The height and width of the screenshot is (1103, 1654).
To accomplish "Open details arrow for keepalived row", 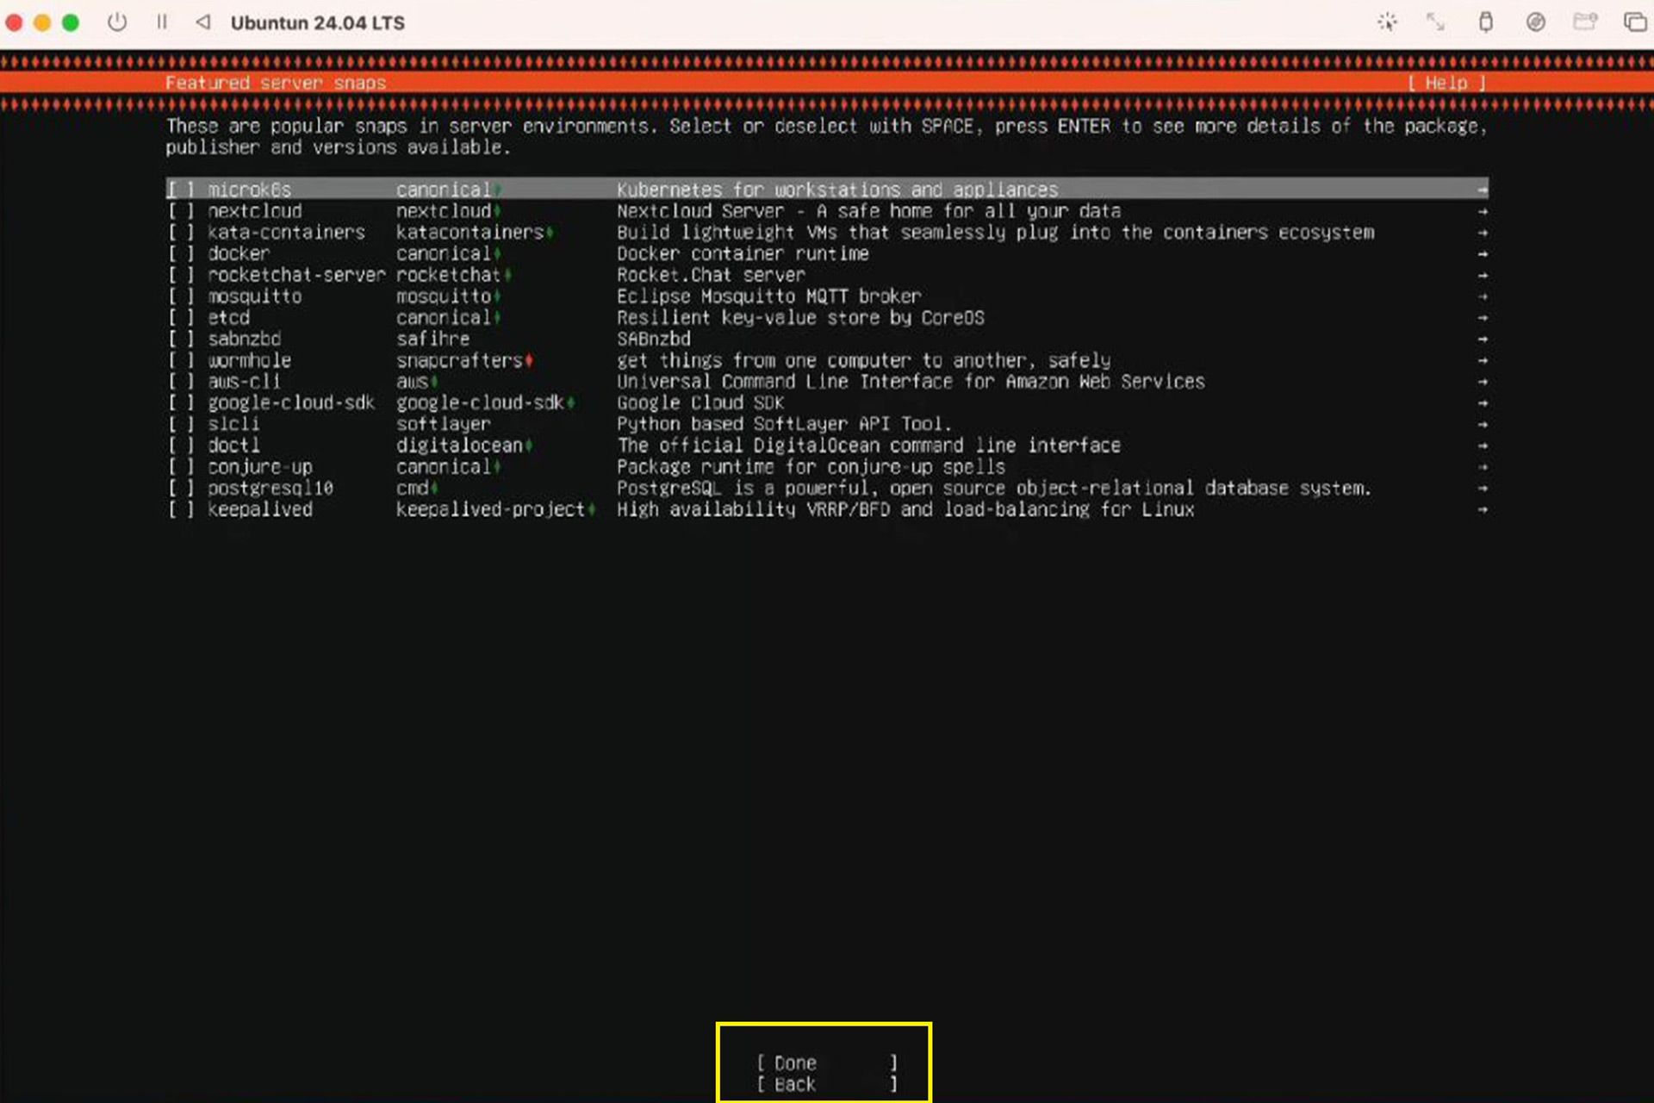I will point(1482,510).
